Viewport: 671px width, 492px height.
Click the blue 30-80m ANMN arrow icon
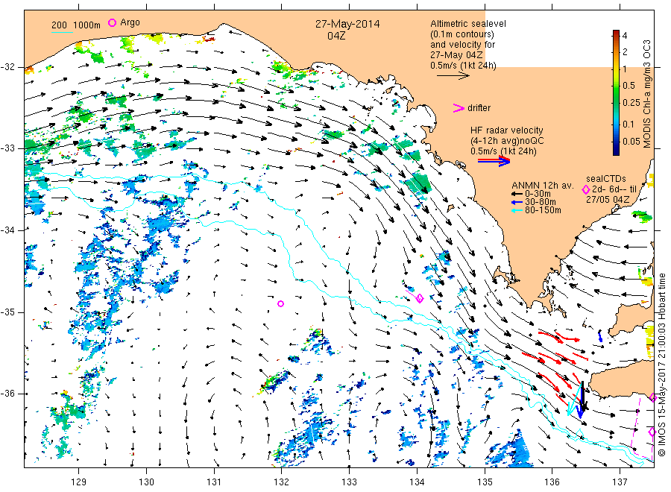517,202
